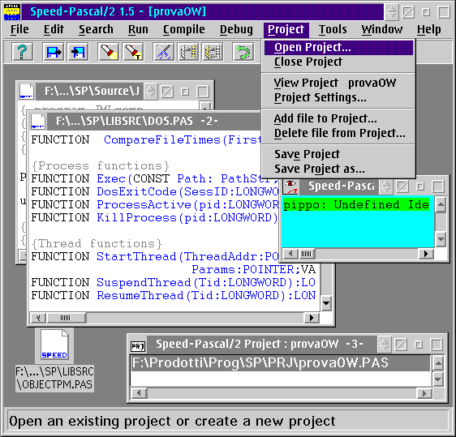
Task: Choose Project Settings... from the menu
Action: point(320,97)
